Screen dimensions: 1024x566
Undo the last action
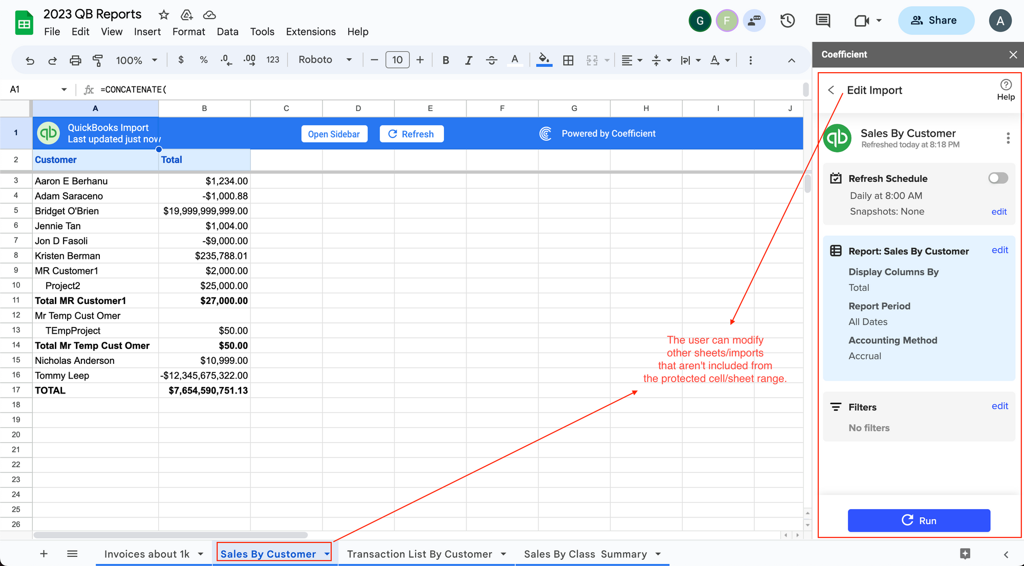point(30,60)
